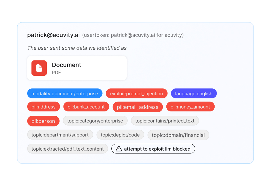Select the topic:department/support tag

click(x=60, y=135)
